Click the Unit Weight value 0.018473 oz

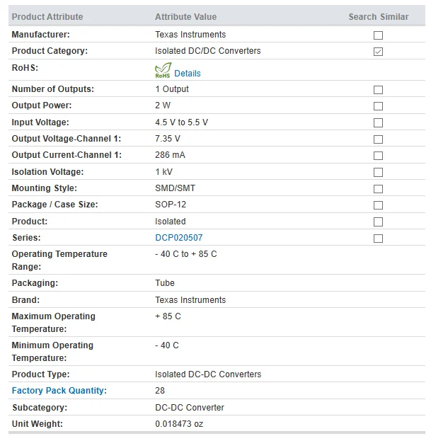click(x=179, y=423)
